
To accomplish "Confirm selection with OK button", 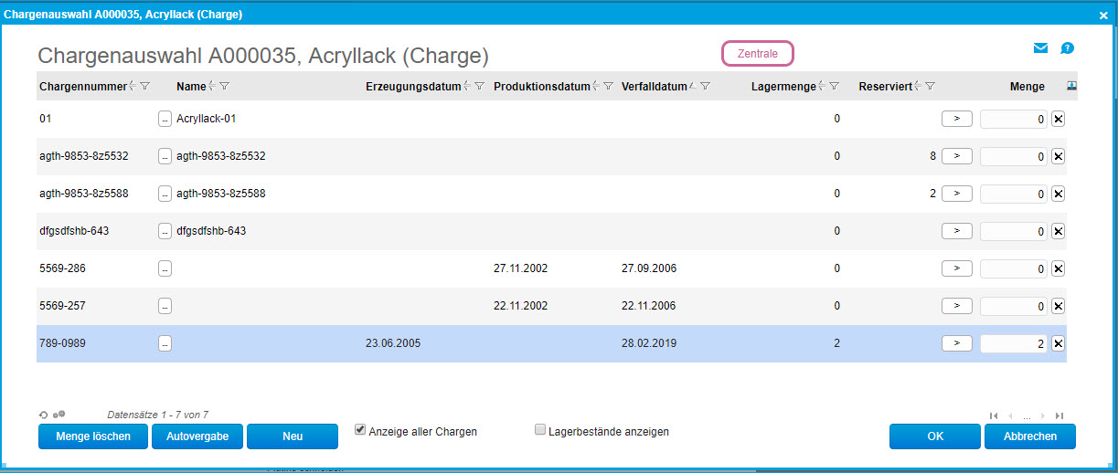I will pyautogui.click(x=934, y=436).
